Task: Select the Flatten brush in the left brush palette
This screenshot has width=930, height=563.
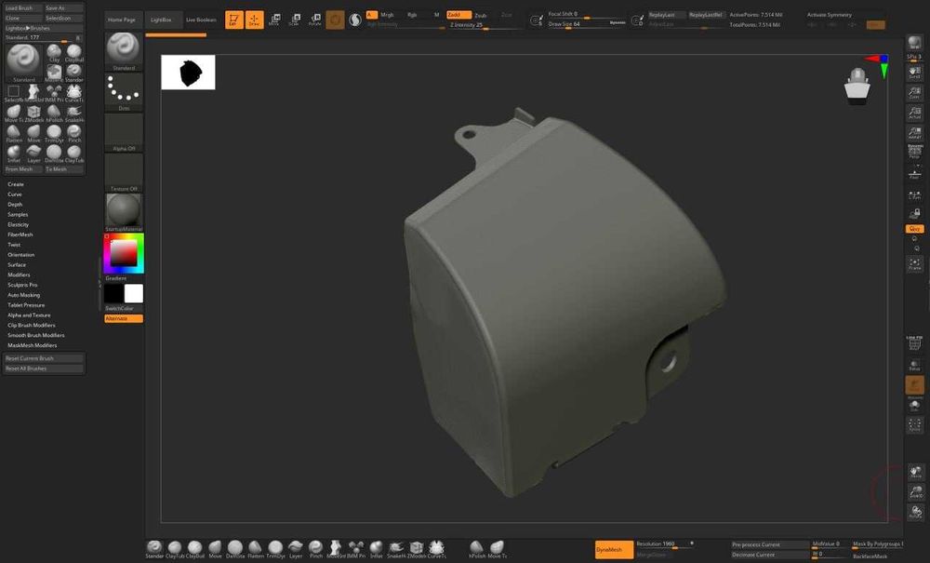Action: [x=14, y=133]
